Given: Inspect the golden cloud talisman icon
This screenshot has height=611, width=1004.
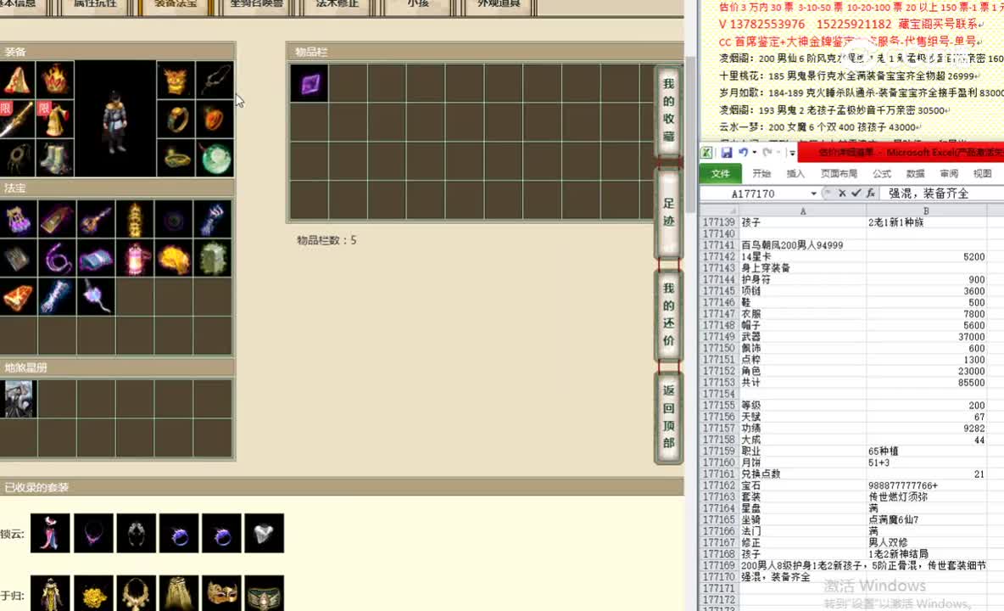Looking at the screenshot, I should (174, 258).
